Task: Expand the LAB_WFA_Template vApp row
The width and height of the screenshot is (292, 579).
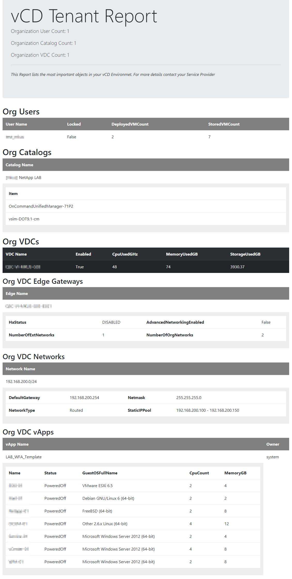Action: (x=23, y=457)
